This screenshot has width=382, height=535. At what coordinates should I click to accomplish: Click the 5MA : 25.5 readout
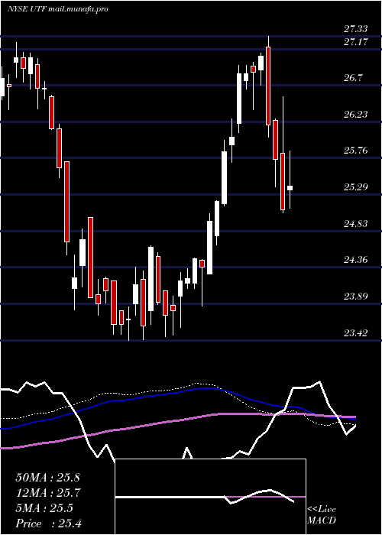pos(44,508)
